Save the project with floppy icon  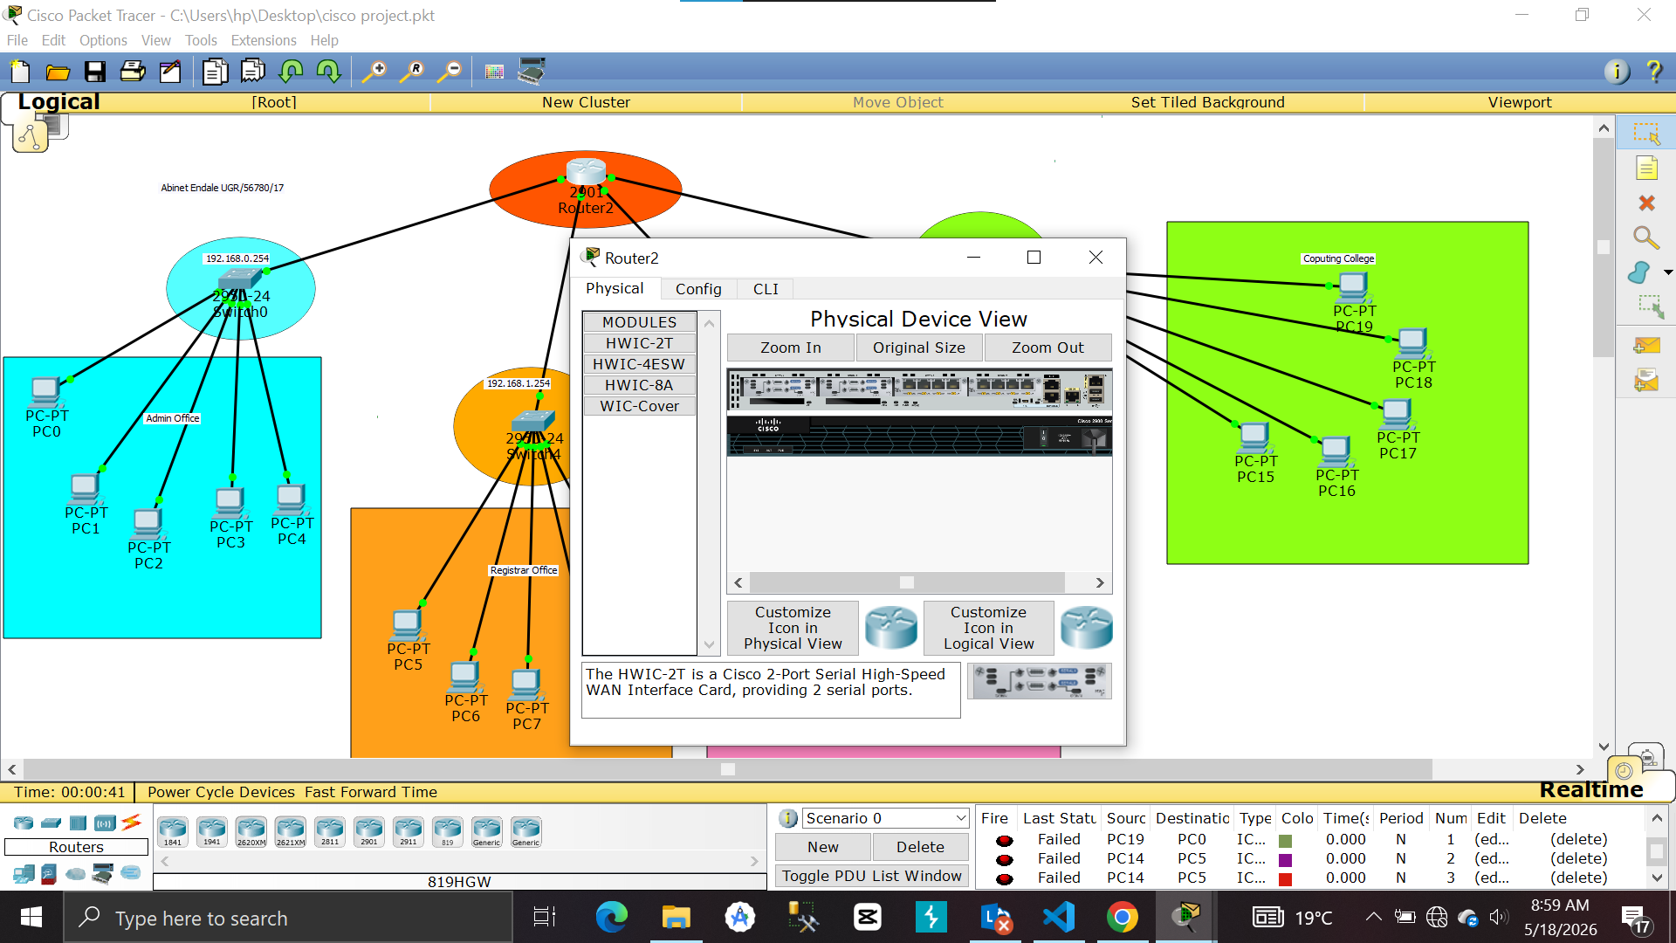95,72
